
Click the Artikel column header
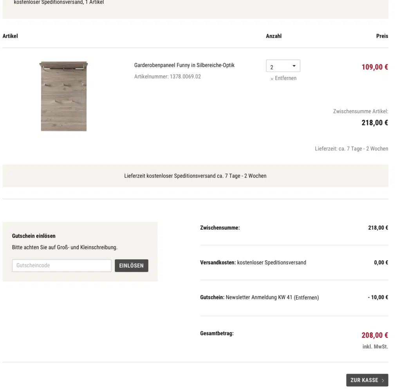pyautogui.click(x=10, y=36)
